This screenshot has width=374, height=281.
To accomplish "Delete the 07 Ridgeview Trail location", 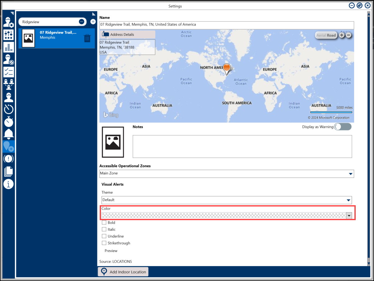I will (87, 38).
